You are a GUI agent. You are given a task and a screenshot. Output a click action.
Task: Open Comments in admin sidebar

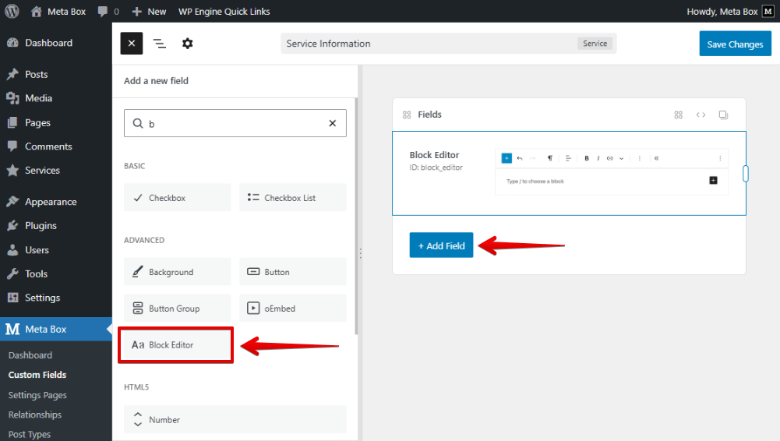[x=56, y=146]
